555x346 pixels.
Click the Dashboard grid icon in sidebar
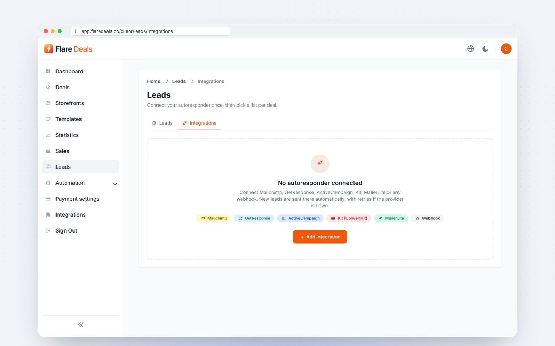pos(48,71)
